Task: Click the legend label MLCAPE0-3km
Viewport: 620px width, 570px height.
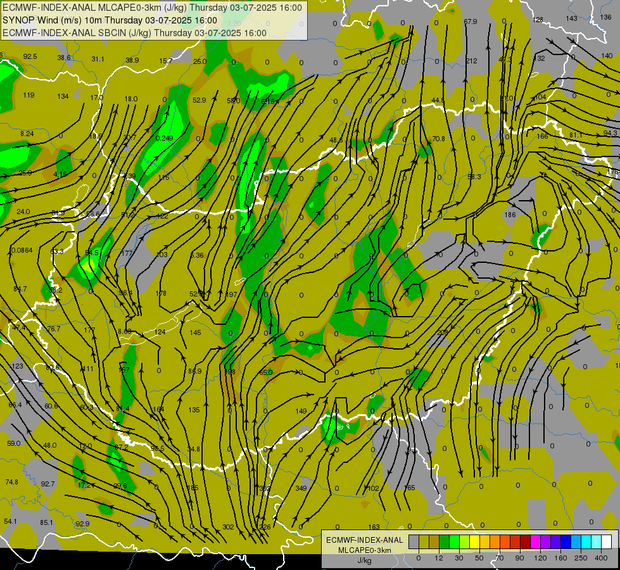Action: 364,550
